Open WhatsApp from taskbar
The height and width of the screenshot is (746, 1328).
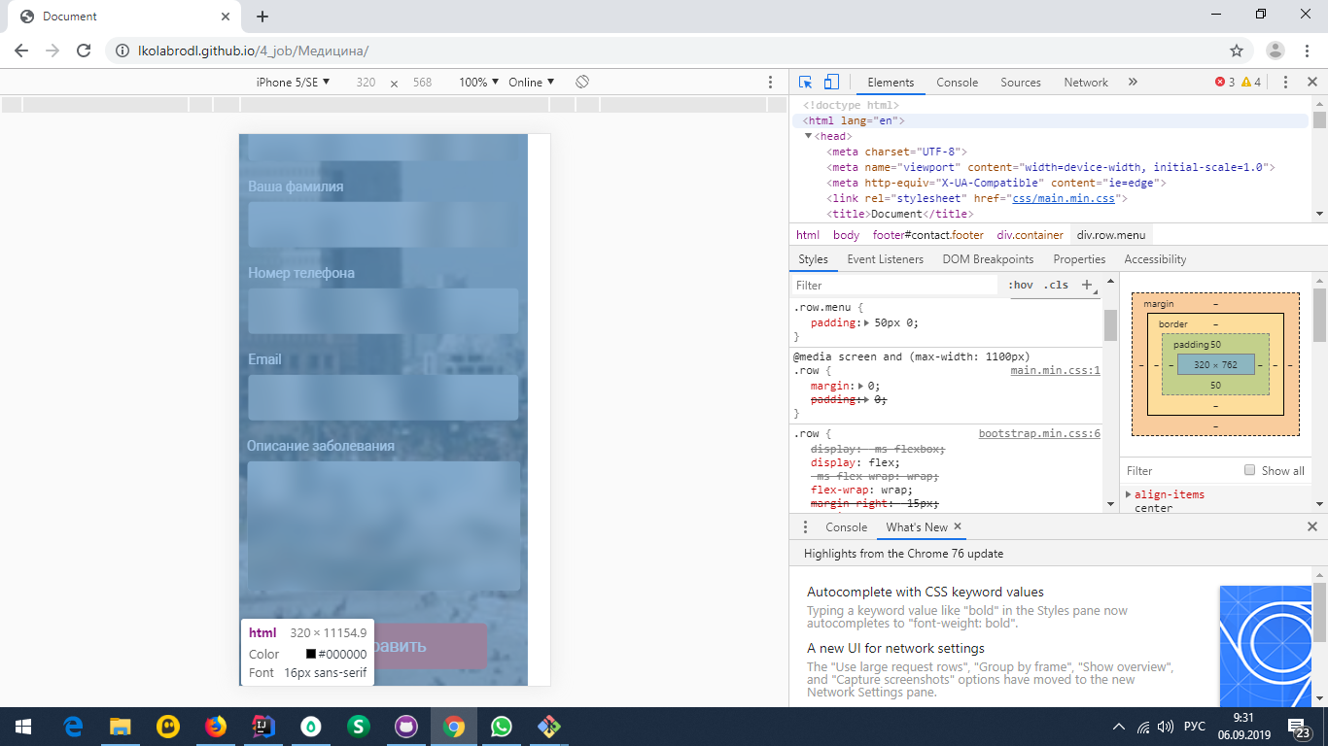502,727
